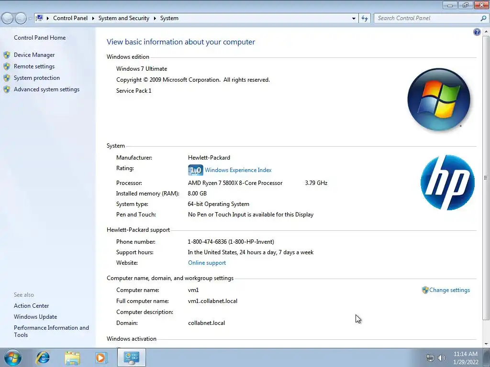The width and height of the screenshot is (490, 367).
Task: Click the search magnifier icon
Action: tap(483, 19)
